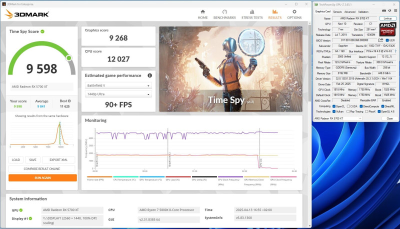Toggle the Vulkan checkbox

[334, 111]
